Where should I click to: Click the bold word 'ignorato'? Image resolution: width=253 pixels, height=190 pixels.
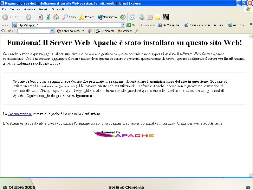[x=84, y=96]
